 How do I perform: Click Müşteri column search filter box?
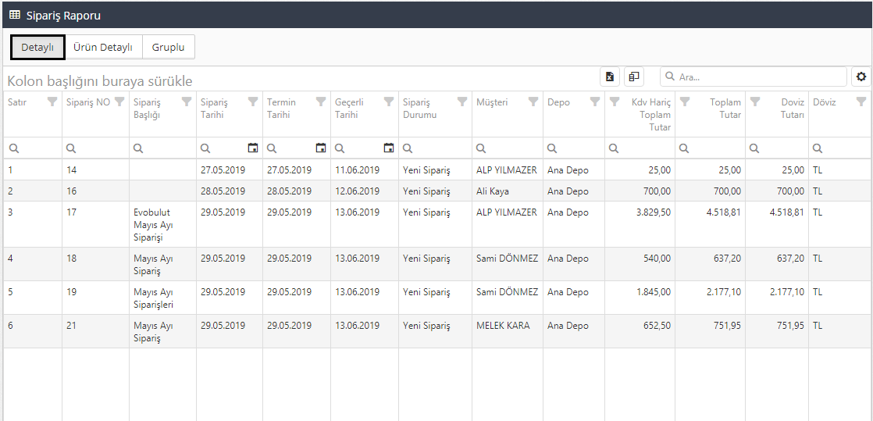(x=511, y=148)
